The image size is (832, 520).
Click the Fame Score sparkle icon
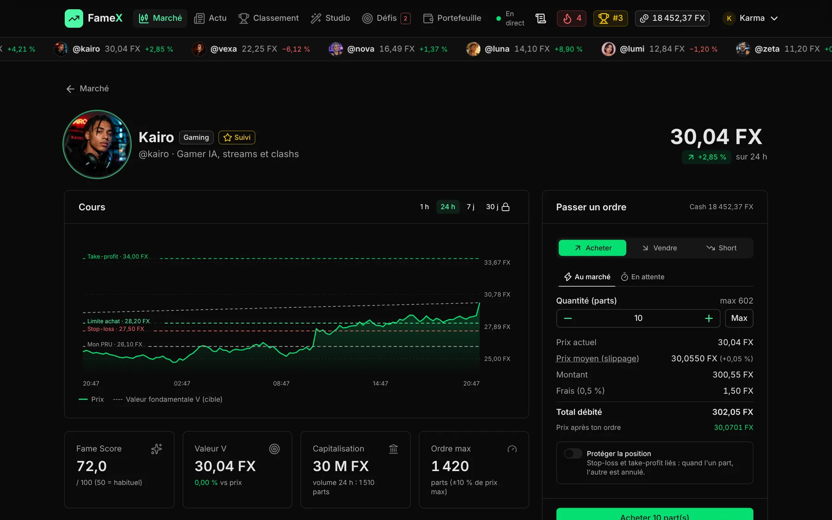pos(157,449)
